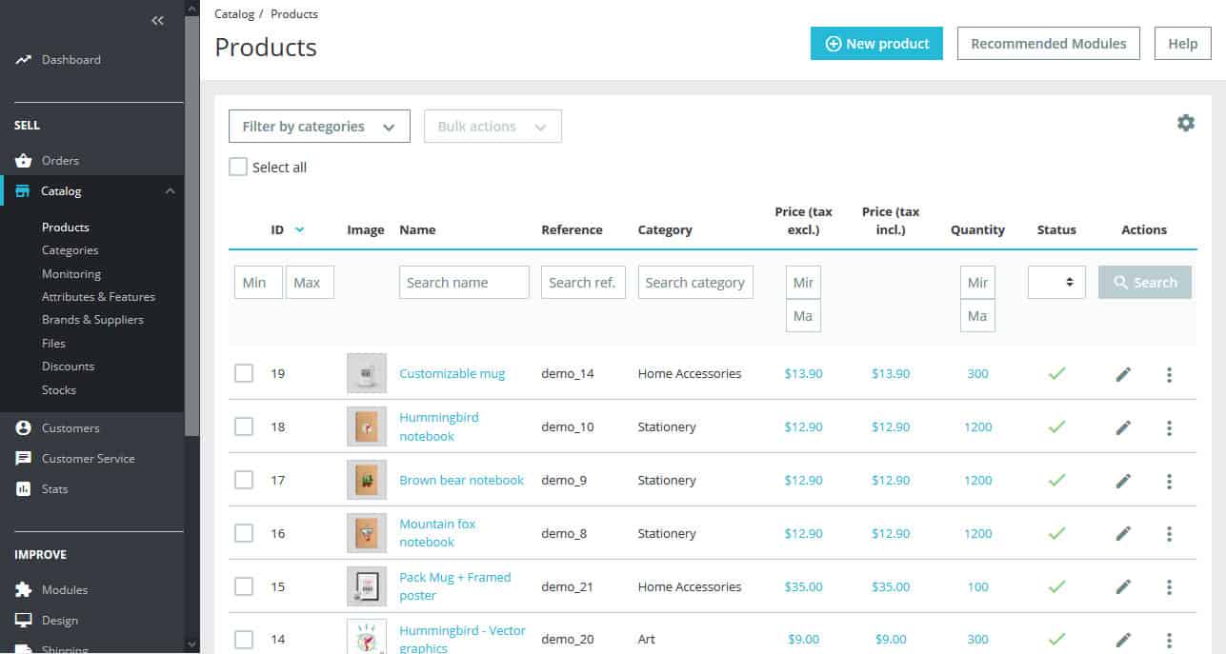Click the sort arrow beside ID column
The height and width of the screenshot is (654, 1226).
(x=300, y=229)
